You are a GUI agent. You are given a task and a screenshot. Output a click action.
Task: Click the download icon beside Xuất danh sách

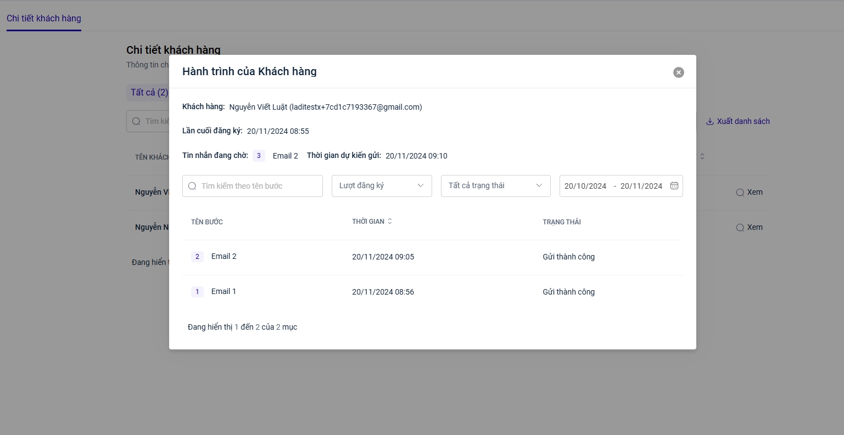(709, 121)
